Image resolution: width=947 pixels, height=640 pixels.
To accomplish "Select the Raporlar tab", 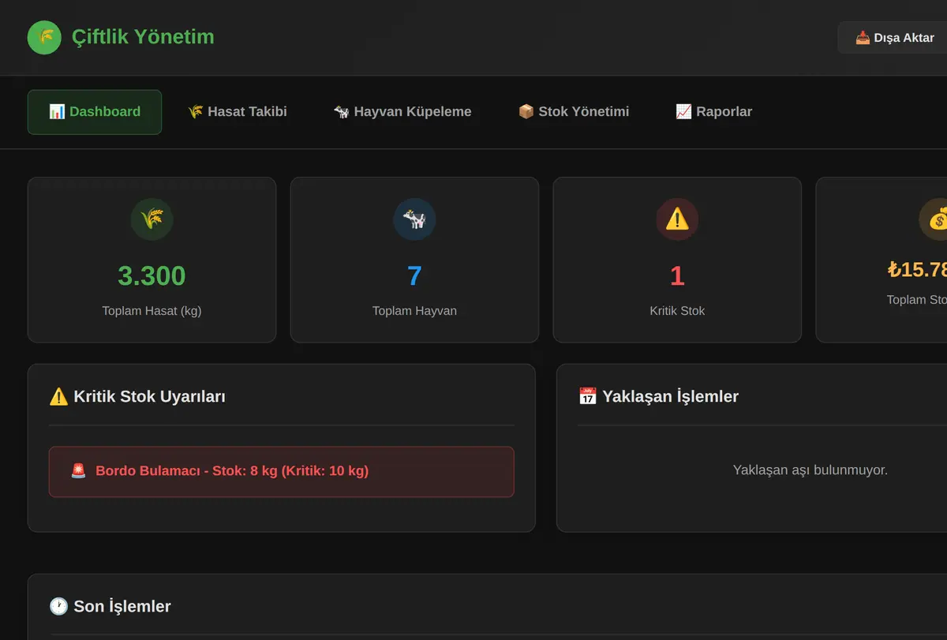I will (714, 112).
